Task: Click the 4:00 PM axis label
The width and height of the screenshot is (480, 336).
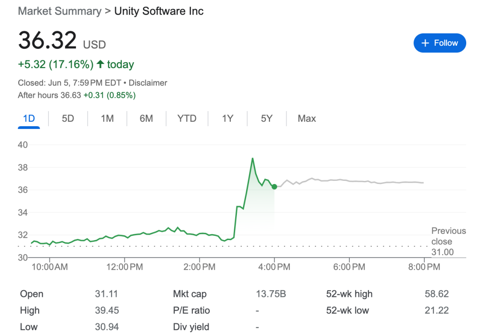Action: tap(274, 267)
